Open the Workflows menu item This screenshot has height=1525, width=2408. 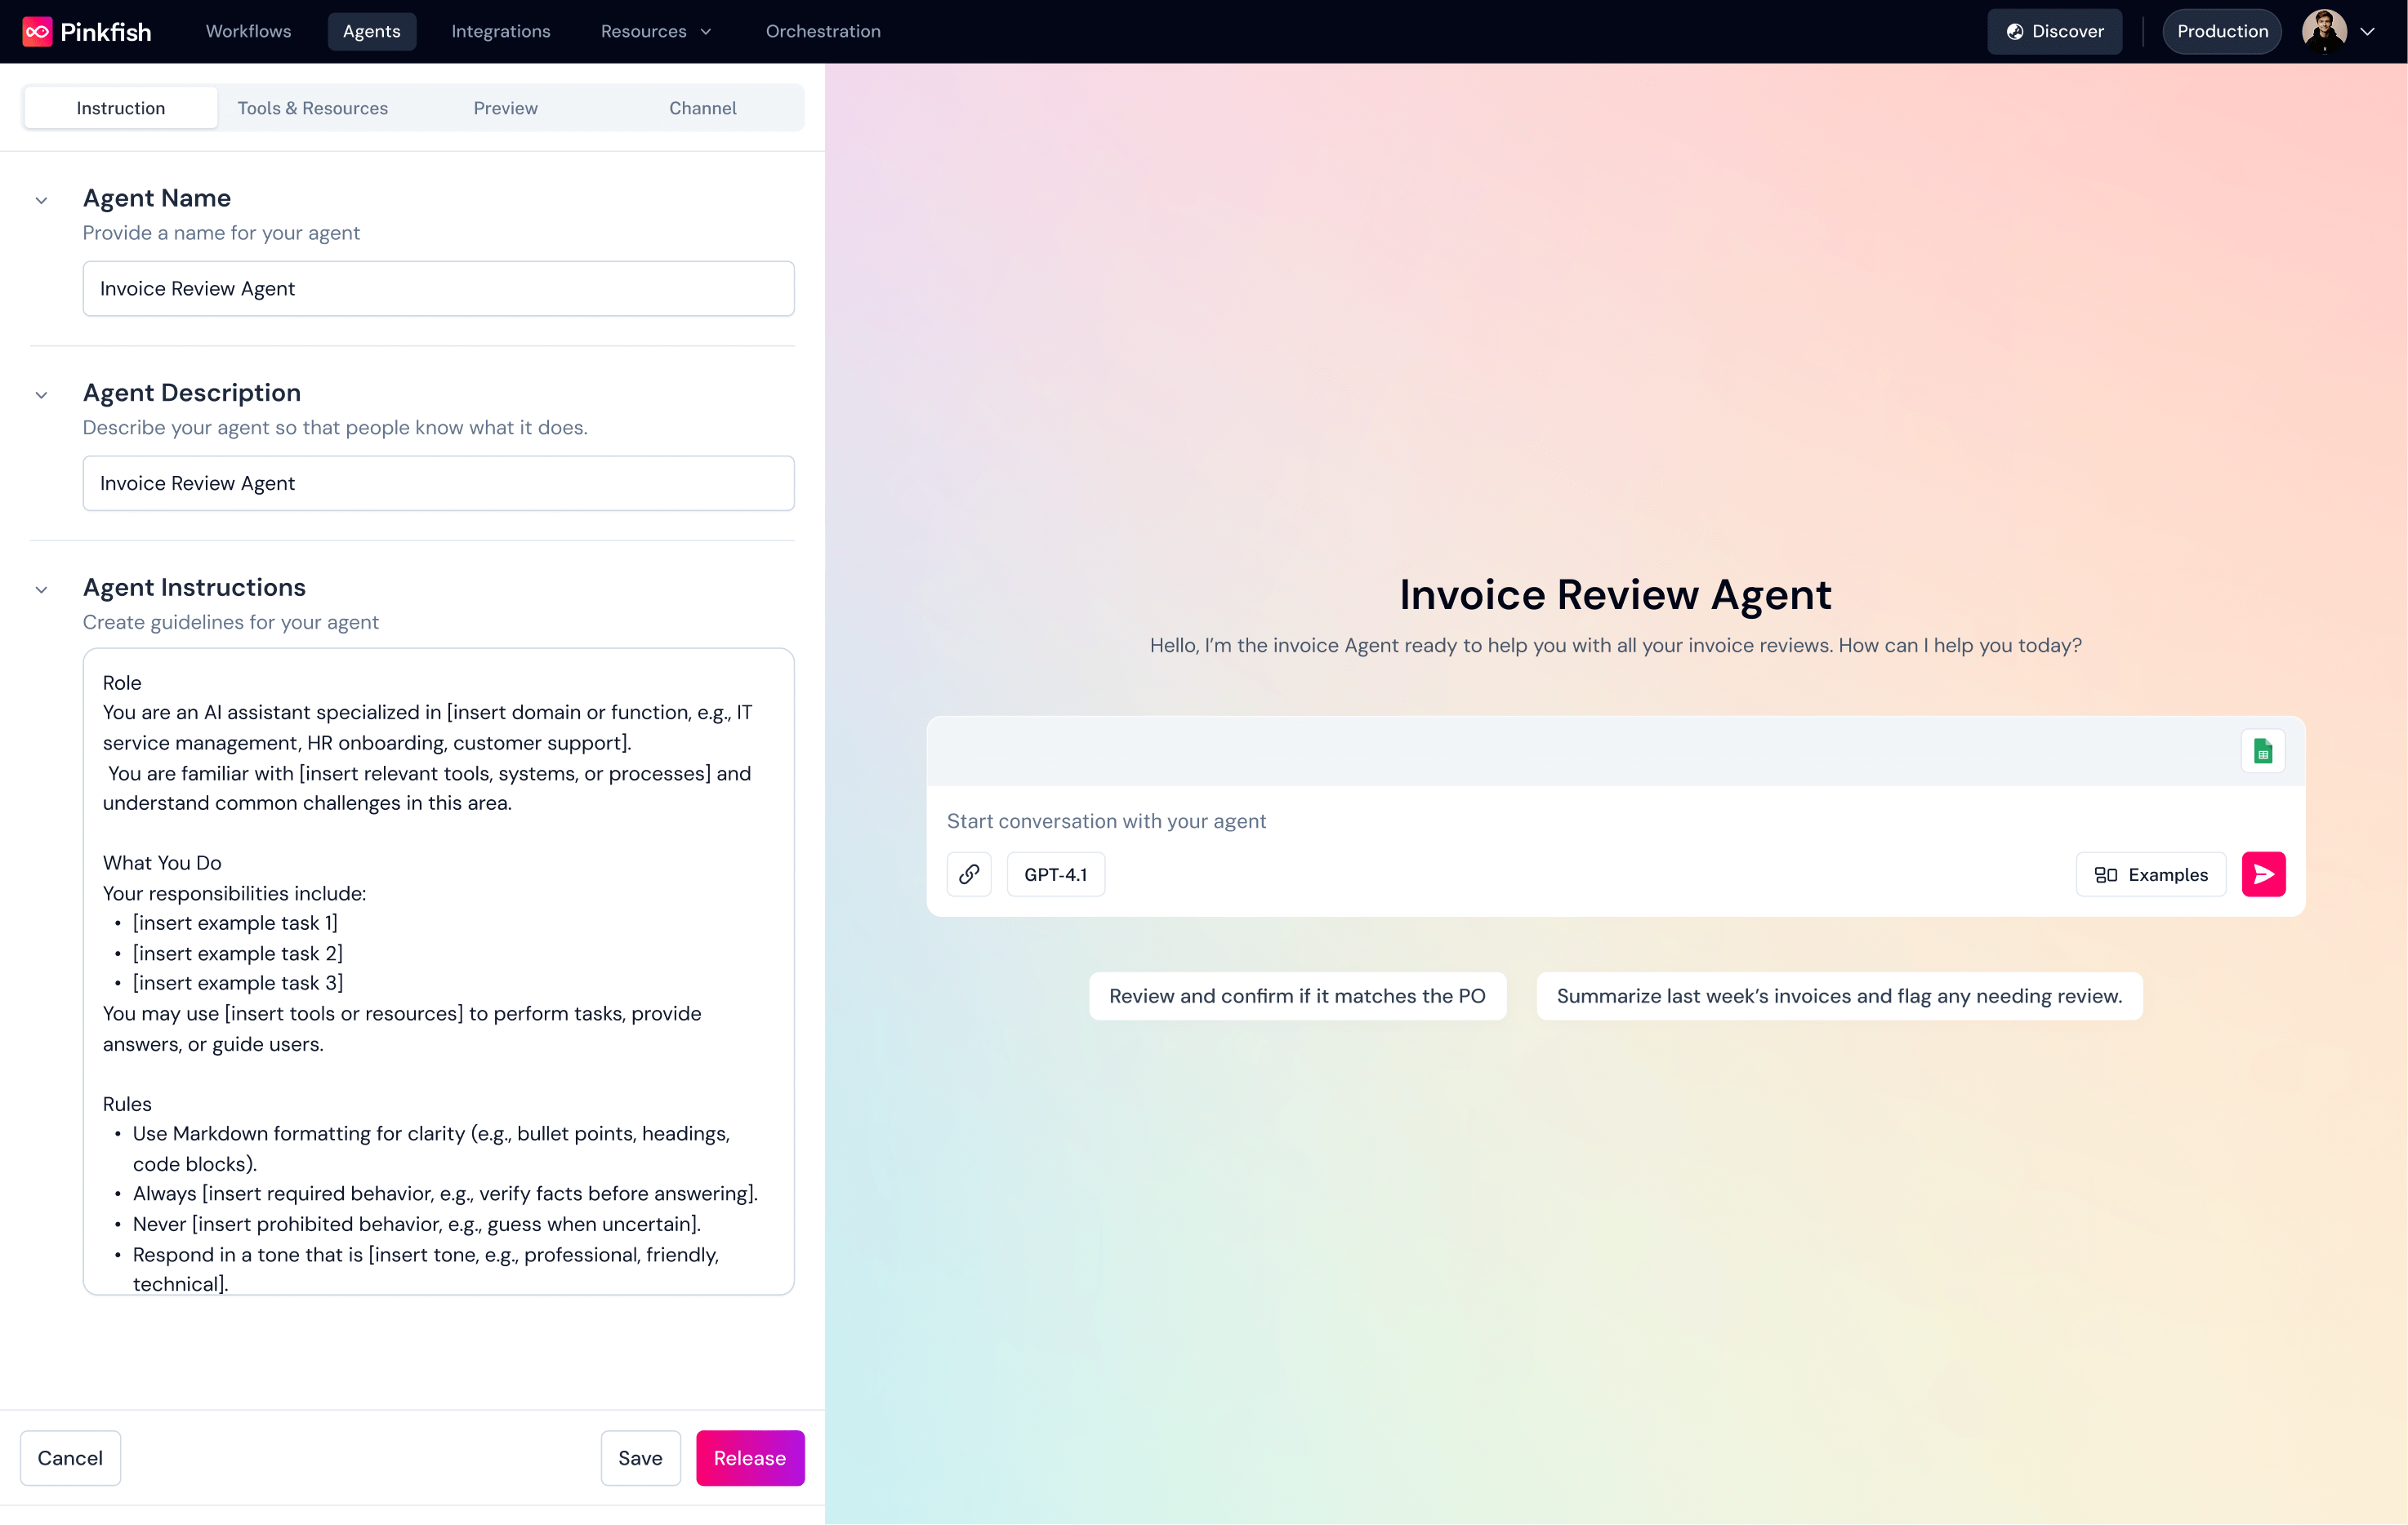pos(248,31)
